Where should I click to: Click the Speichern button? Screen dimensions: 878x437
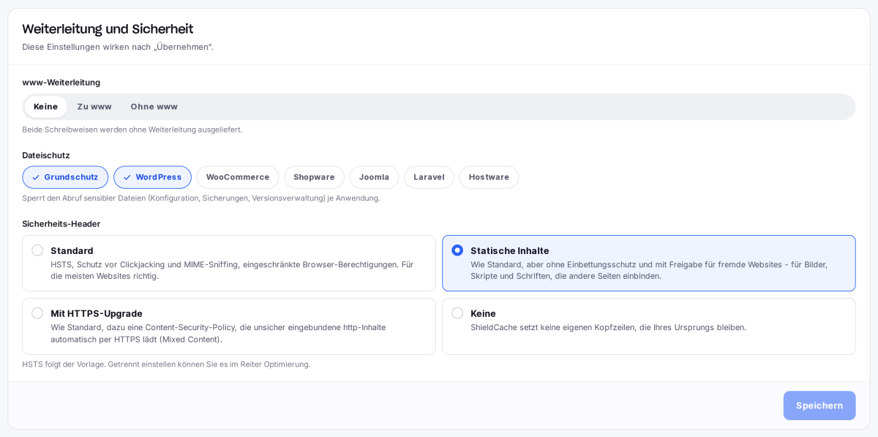[819, 406]
